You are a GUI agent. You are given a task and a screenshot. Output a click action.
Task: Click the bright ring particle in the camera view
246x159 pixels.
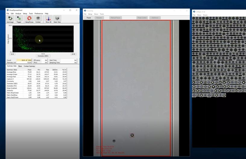132,135
